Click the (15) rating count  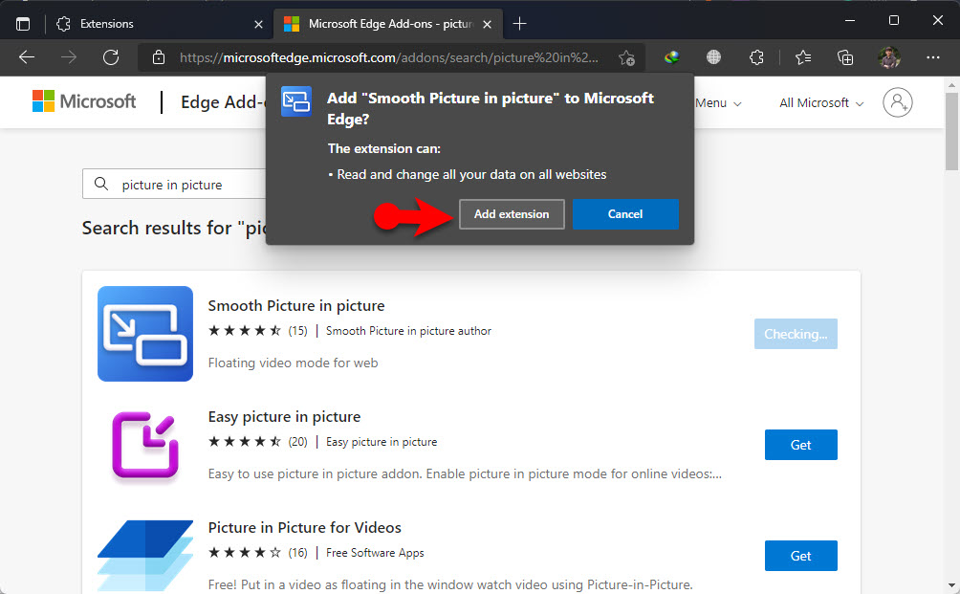pos(297,331)
